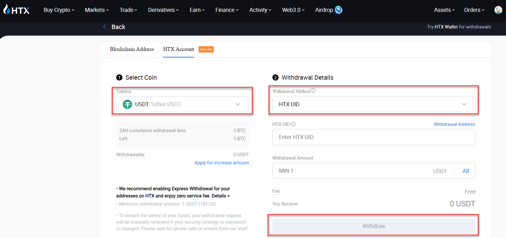Expand the HTX UID withdrawal method dropdown
Image resolution: width=506 pixels, height=238 pixels.
(374, 104)
